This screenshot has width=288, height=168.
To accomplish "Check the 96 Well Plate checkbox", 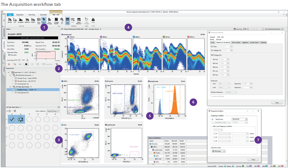I will tap(12, 75).
